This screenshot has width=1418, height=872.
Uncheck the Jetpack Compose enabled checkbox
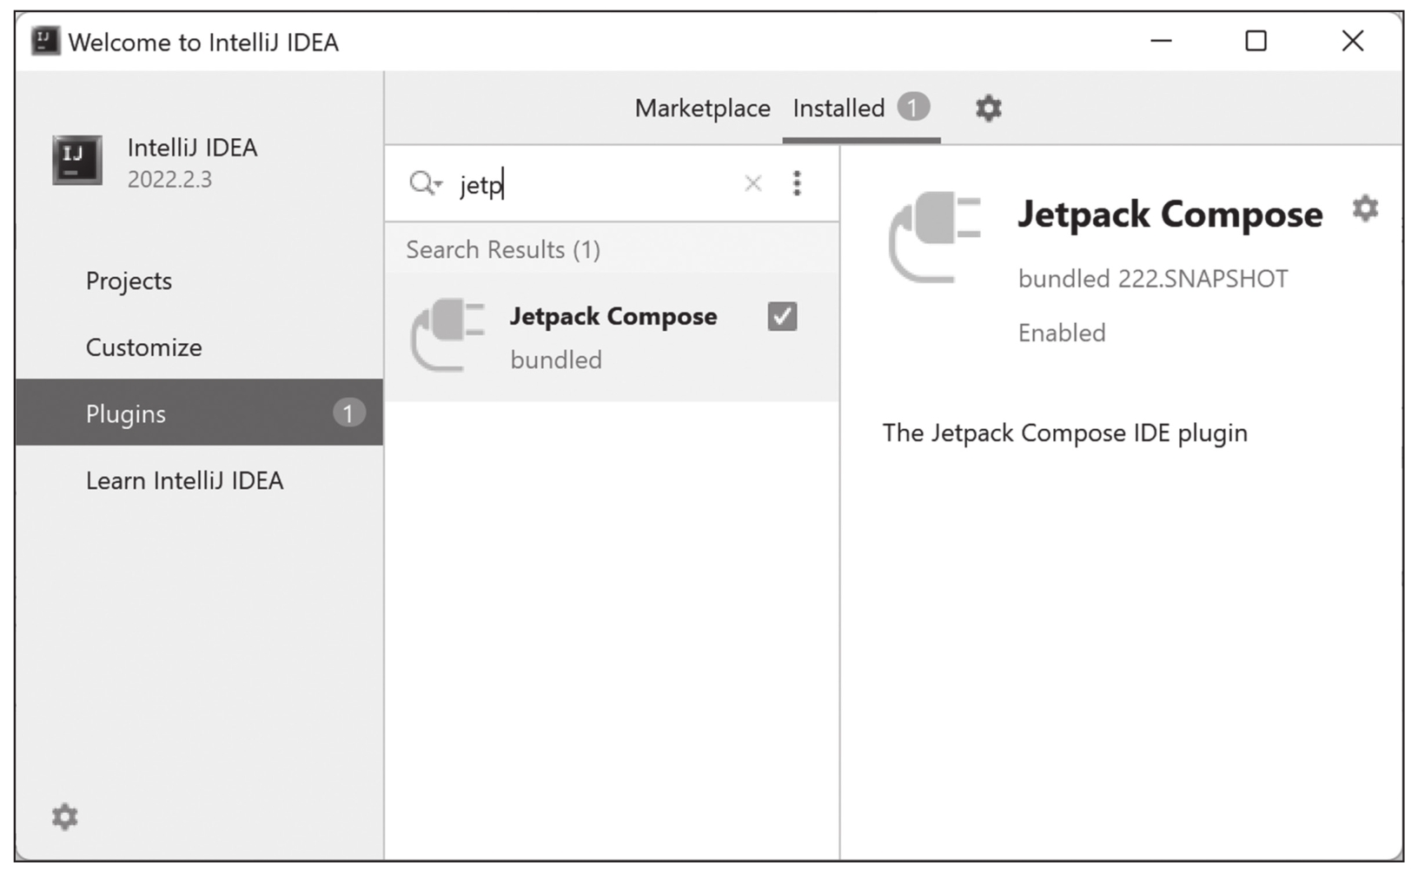pyautogui.click(x=782, y=316)
